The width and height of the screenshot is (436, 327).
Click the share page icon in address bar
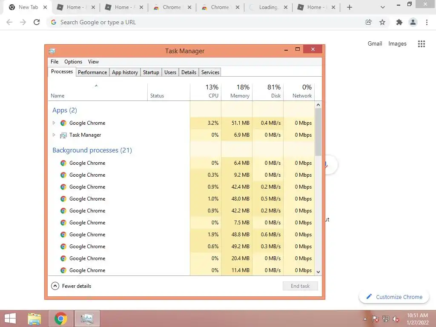point(368,22)
